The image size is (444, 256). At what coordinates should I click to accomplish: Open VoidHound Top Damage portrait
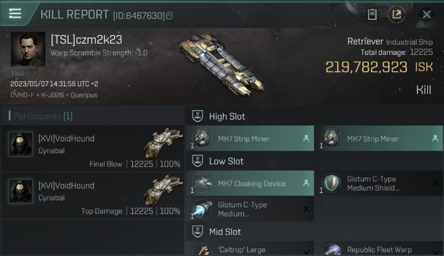pyautogui.click(x=20, y=191)
